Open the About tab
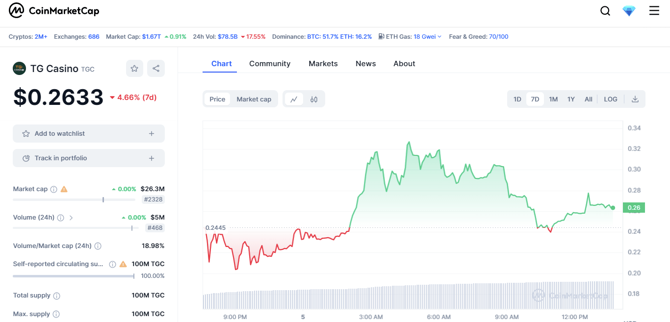Screen dimensions: 670x322 [x=404, y=64]
